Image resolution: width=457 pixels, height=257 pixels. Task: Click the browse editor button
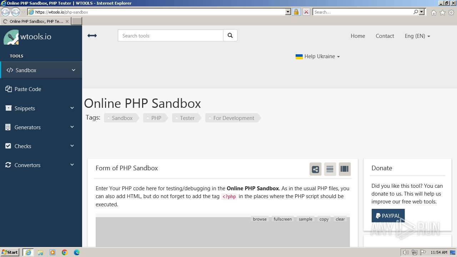click(x=260, y=219)
